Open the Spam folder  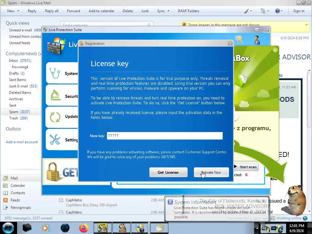coord(19,112)
